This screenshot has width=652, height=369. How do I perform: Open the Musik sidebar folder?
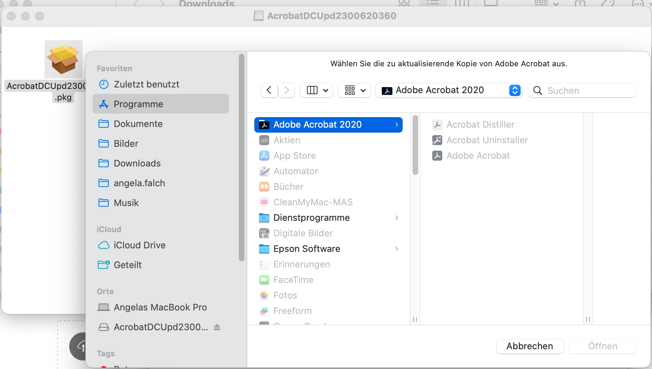pyautogui.click(x=161, y=203)
